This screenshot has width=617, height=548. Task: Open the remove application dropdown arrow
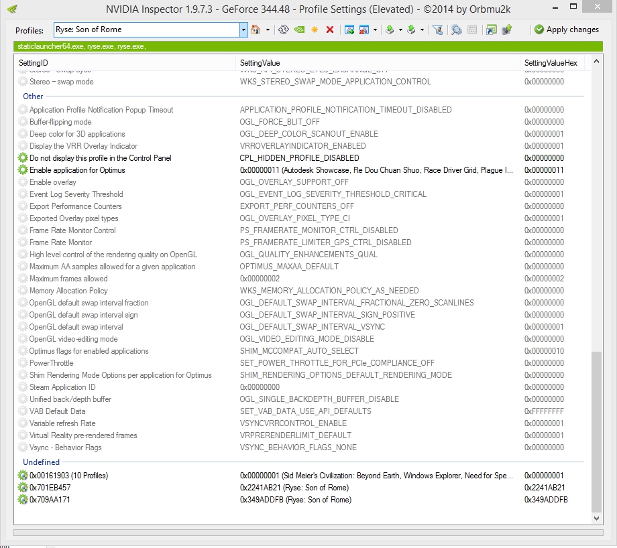[376, 30]
